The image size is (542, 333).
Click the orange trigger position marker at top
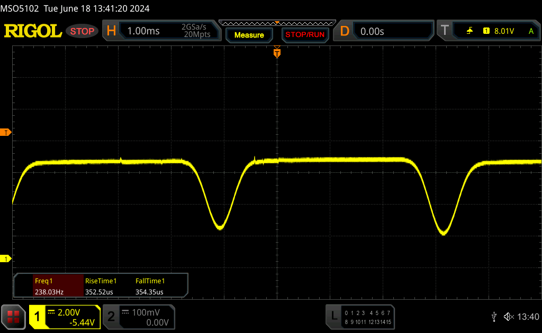click(277, 52)
